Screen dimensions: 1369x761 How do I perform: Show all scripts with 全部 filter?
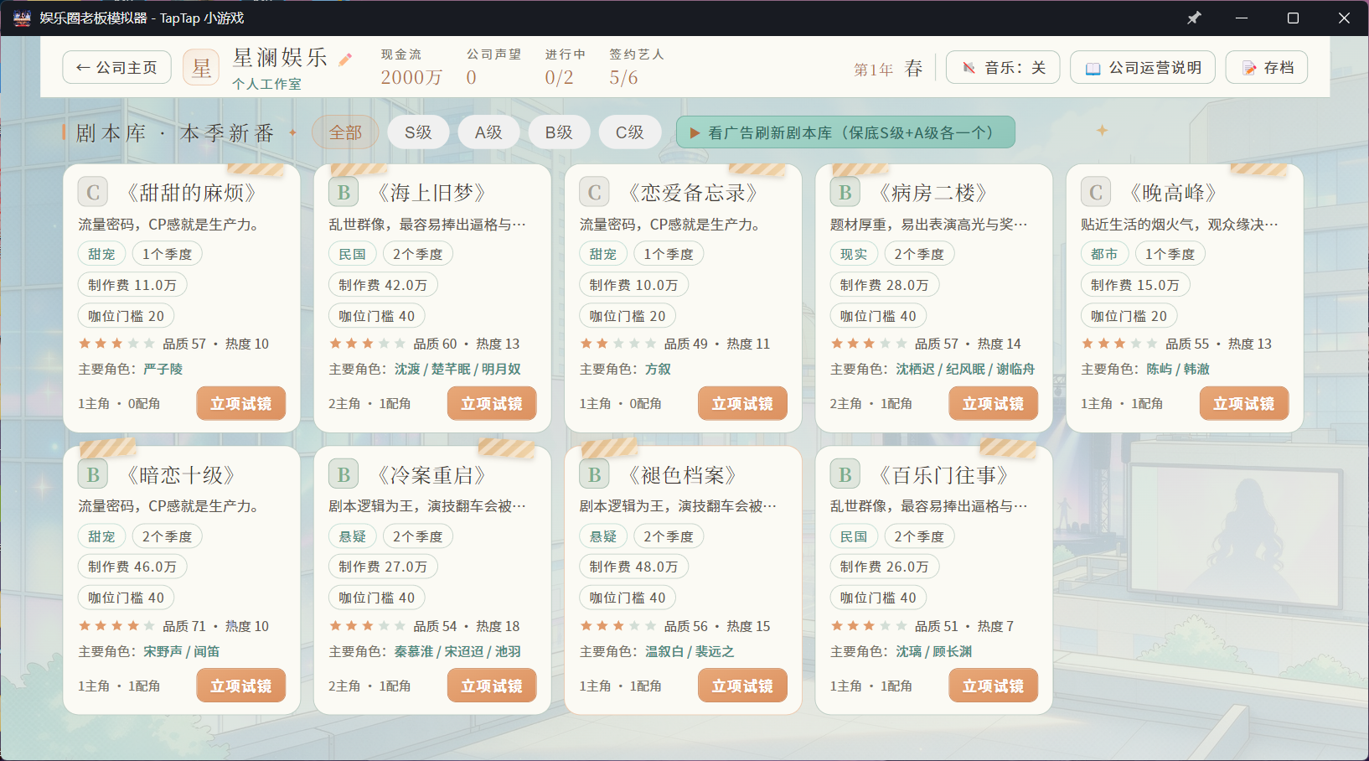click(345, 132)
